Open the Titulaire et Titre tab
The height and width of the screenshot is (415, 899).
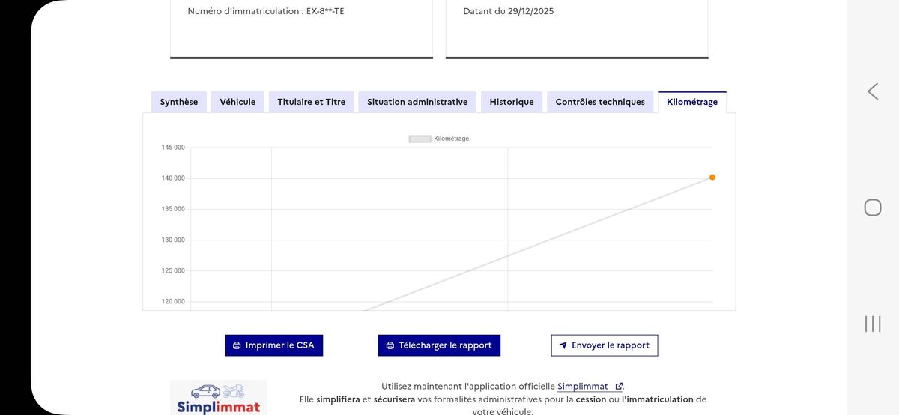312,102
